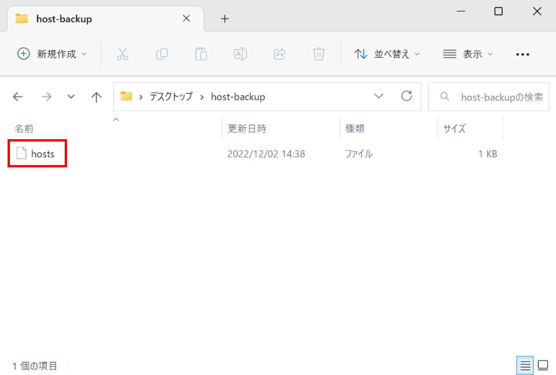Screen dimensions: 556x375
Task: Click the Share icon in toolbar
Action: 280,54
